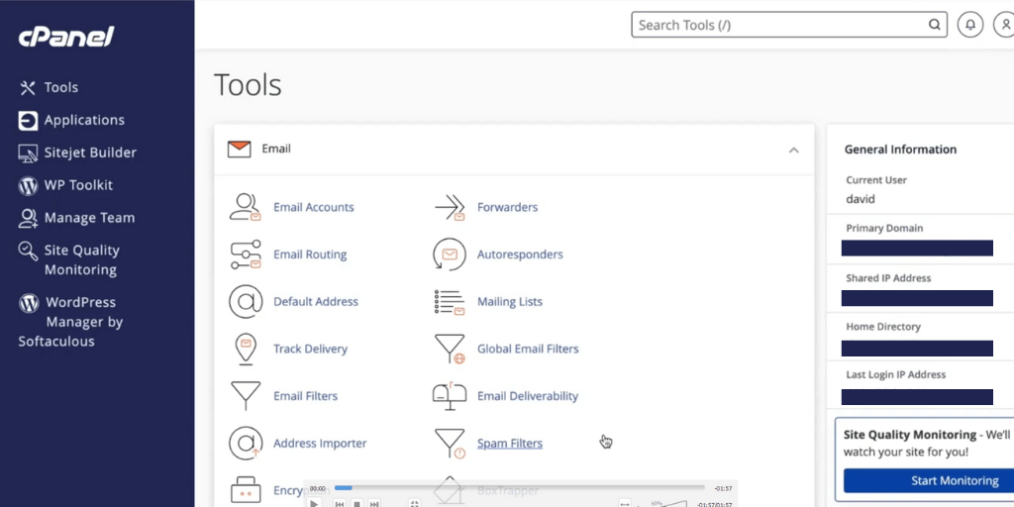Click the Sitejet Builder monitor icon

(x=28, y=153)
